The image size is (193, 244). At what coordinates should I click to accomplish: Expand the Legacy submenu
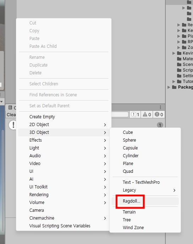[x=145, y=190]
